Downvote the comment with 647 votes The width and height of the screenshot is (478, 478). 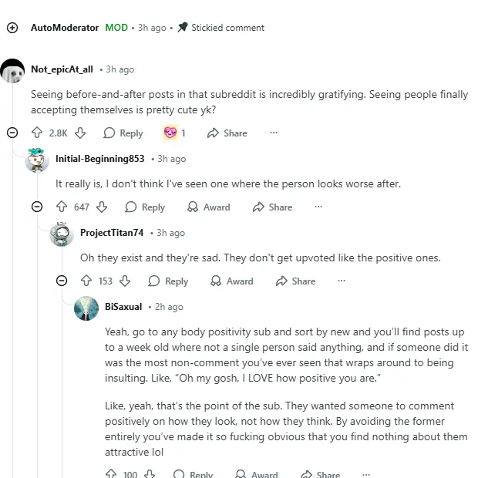click(101, 207)
